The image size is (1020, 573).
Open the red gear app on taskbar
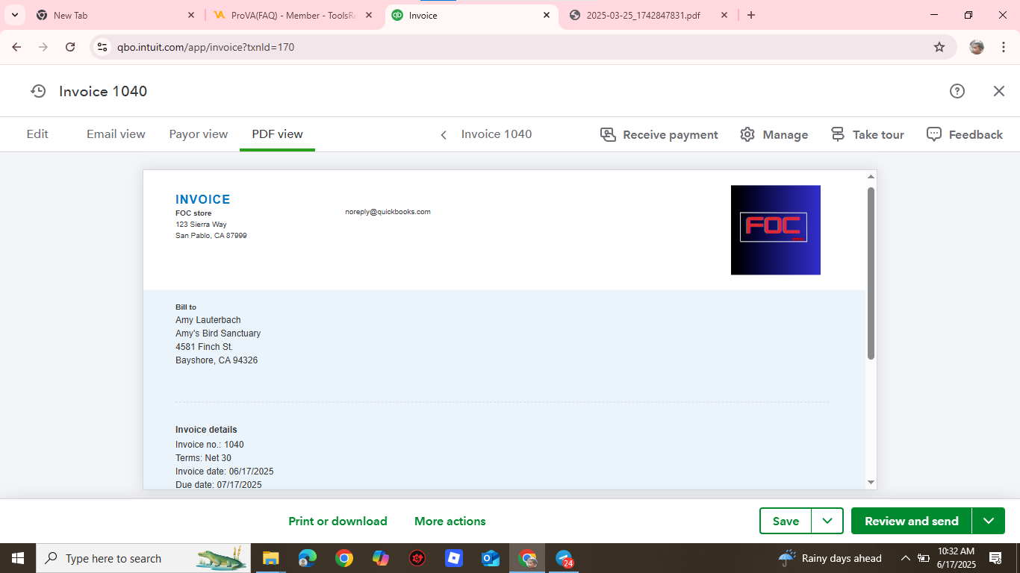(x=417, y=558)
